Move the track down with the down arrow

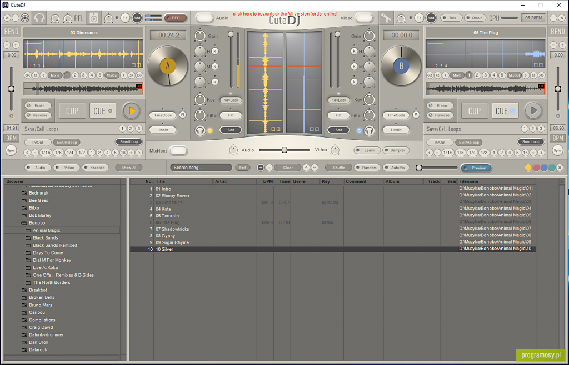click(x=315, y=168)
